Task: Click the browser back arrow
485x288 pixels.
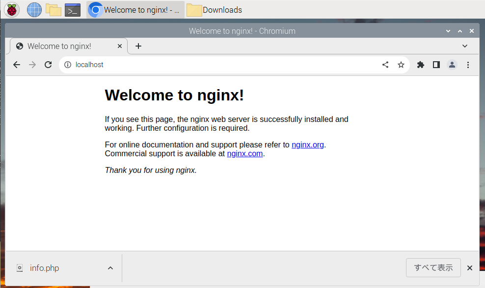Action: [17, 65]
